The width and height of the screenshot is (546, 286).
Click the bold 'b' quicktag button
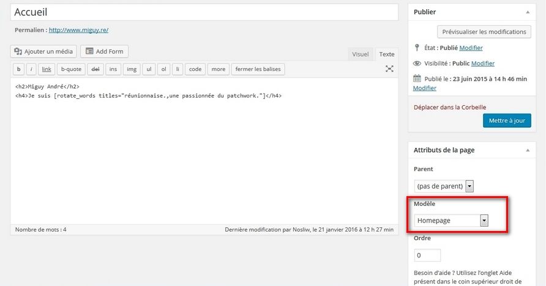pyautogui.click(x=18, y=69)
